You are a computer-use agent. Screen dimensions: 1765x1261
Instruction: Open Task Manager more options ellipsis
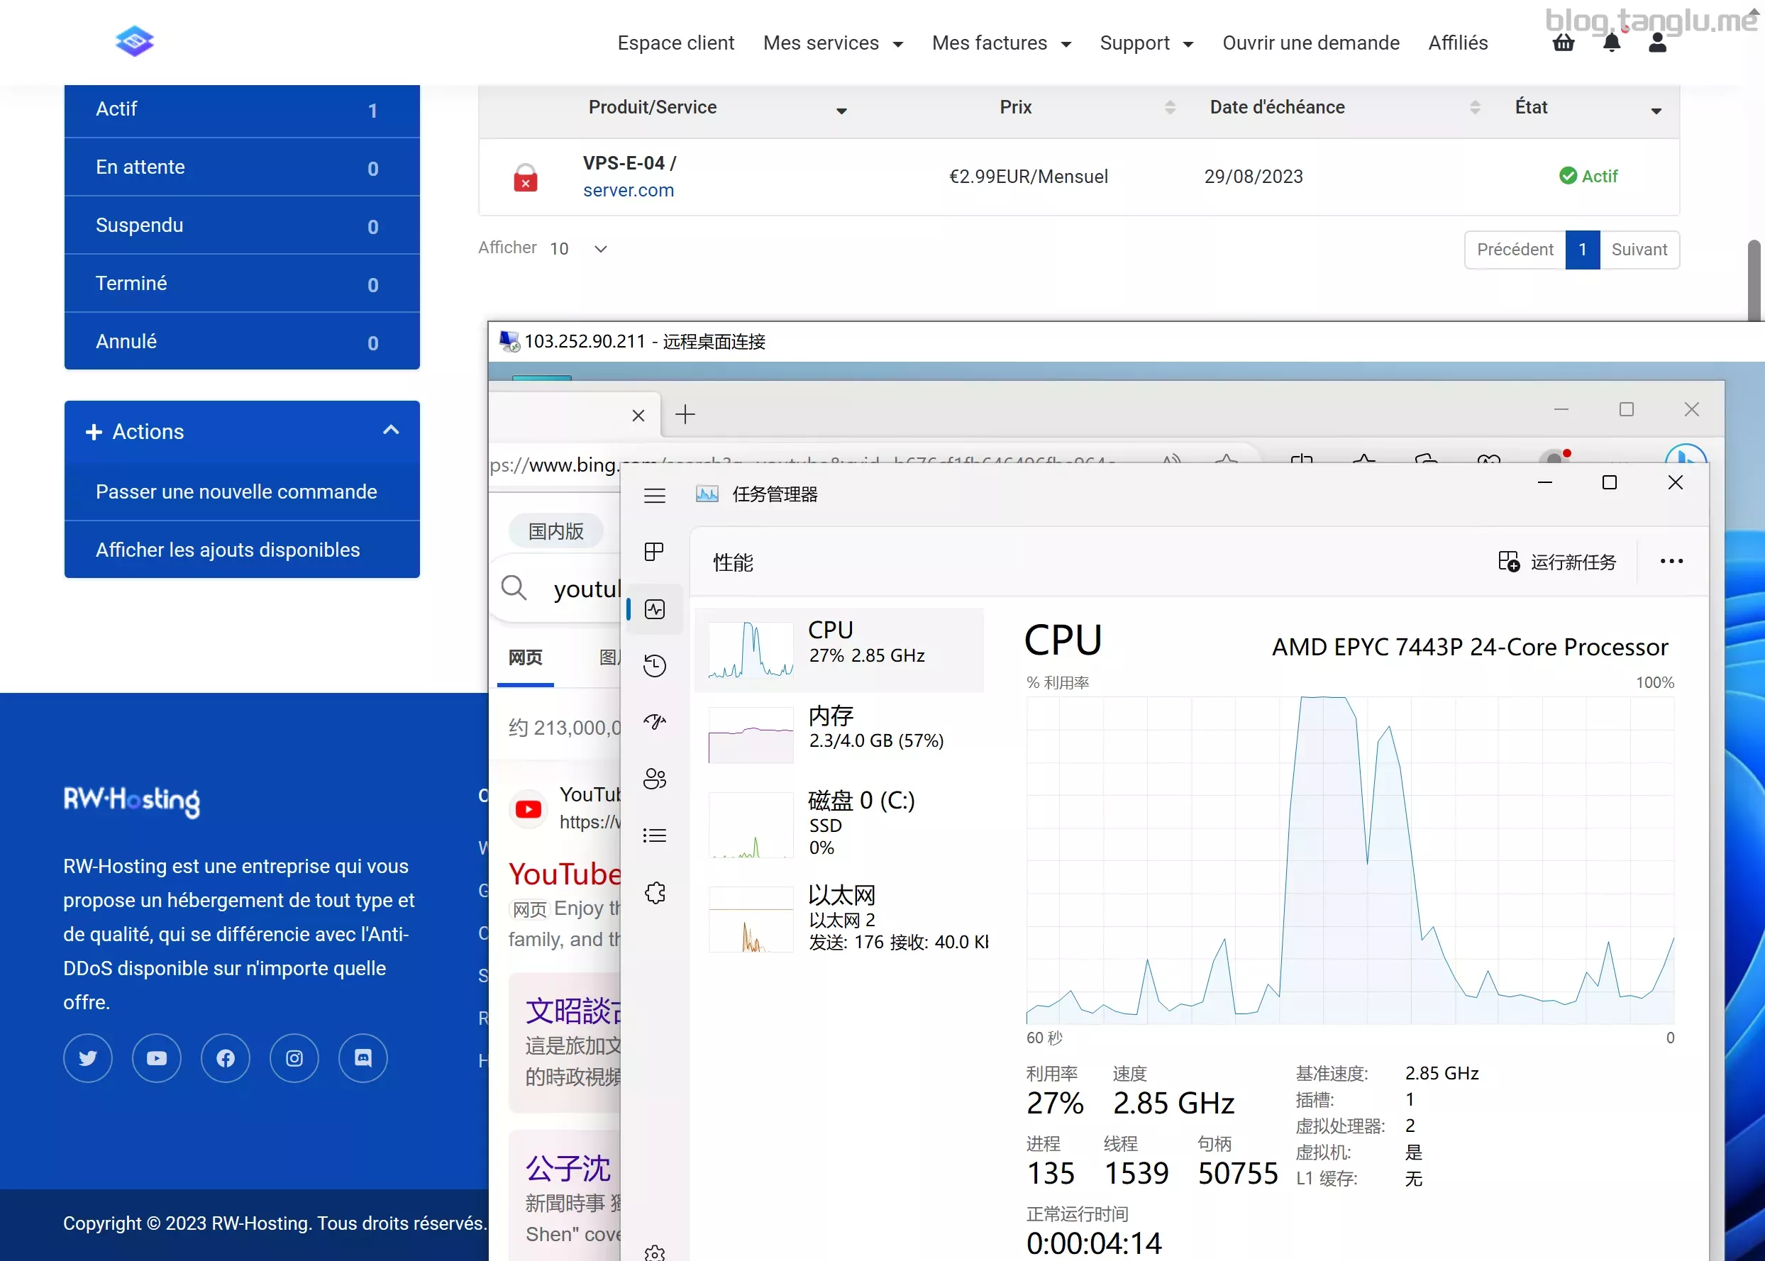coord(1671,562)
